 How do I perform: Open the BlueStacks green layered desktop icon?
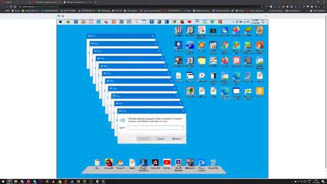(x=248, y=30)
